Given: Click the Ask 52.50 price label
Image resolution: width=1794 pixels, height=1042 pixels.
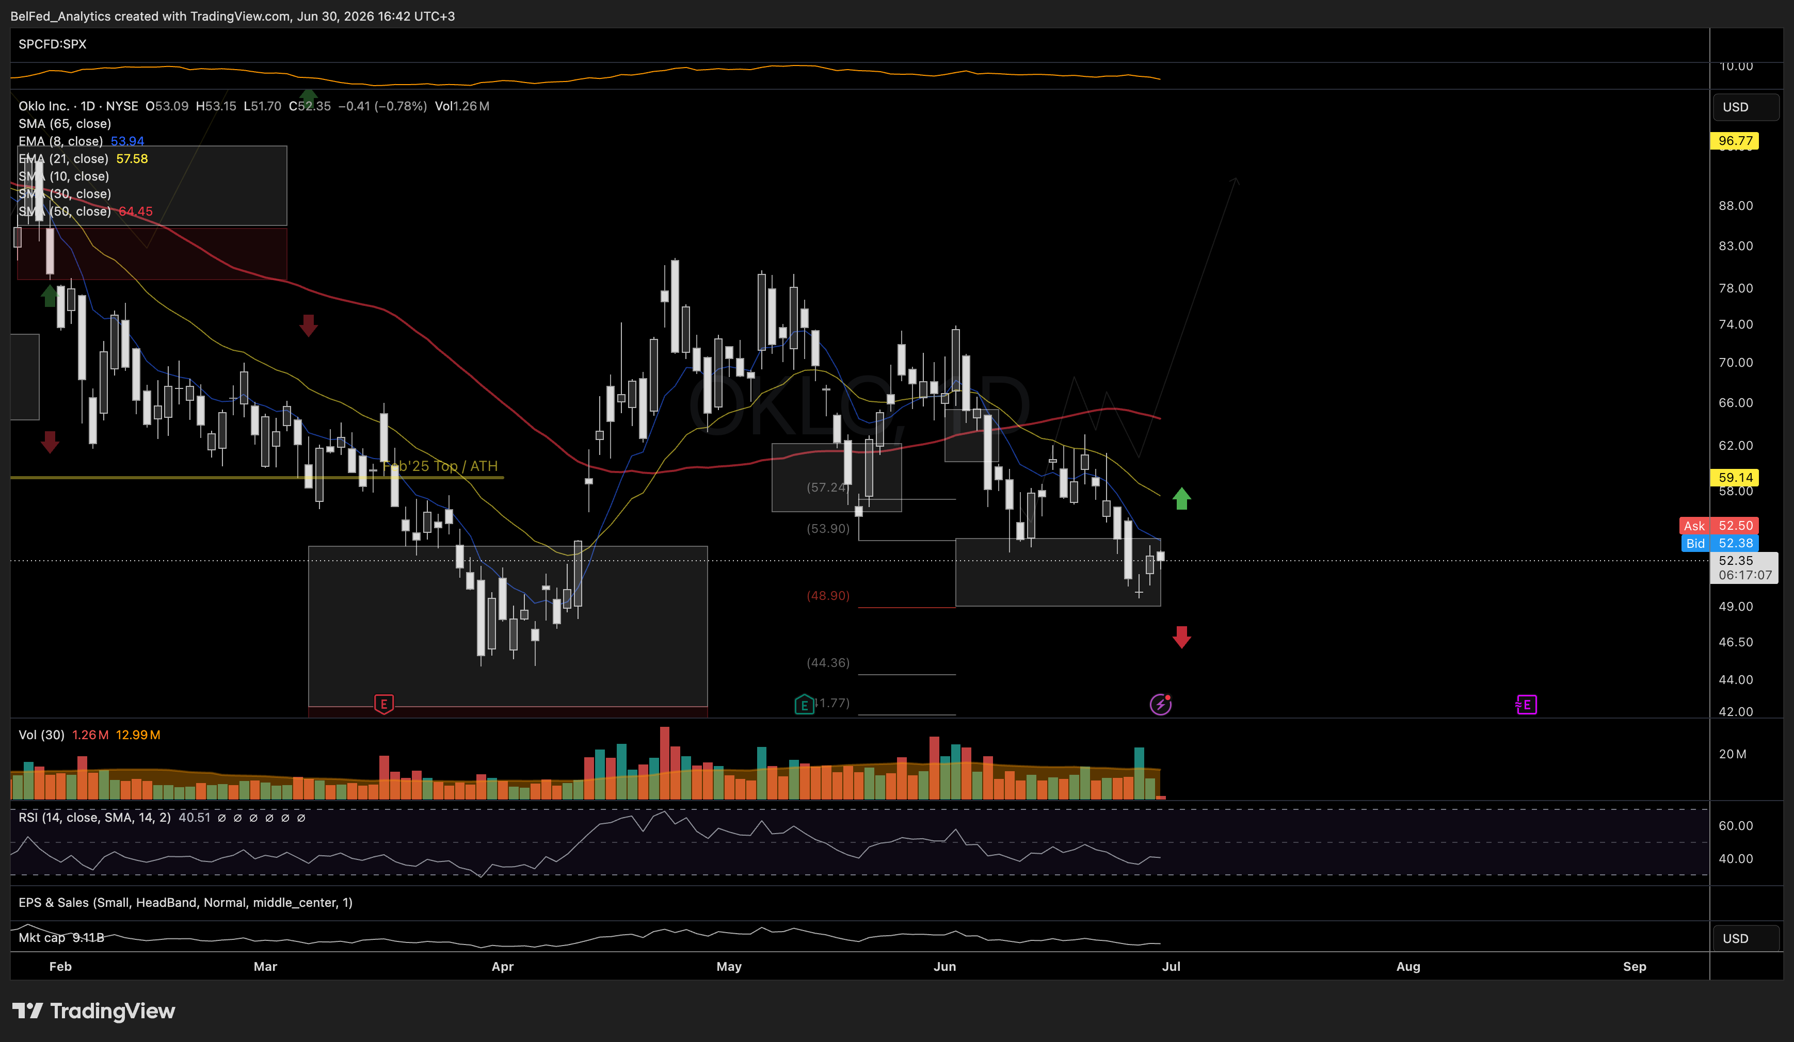Looking at the screenshot, I should coord(1719,525).
